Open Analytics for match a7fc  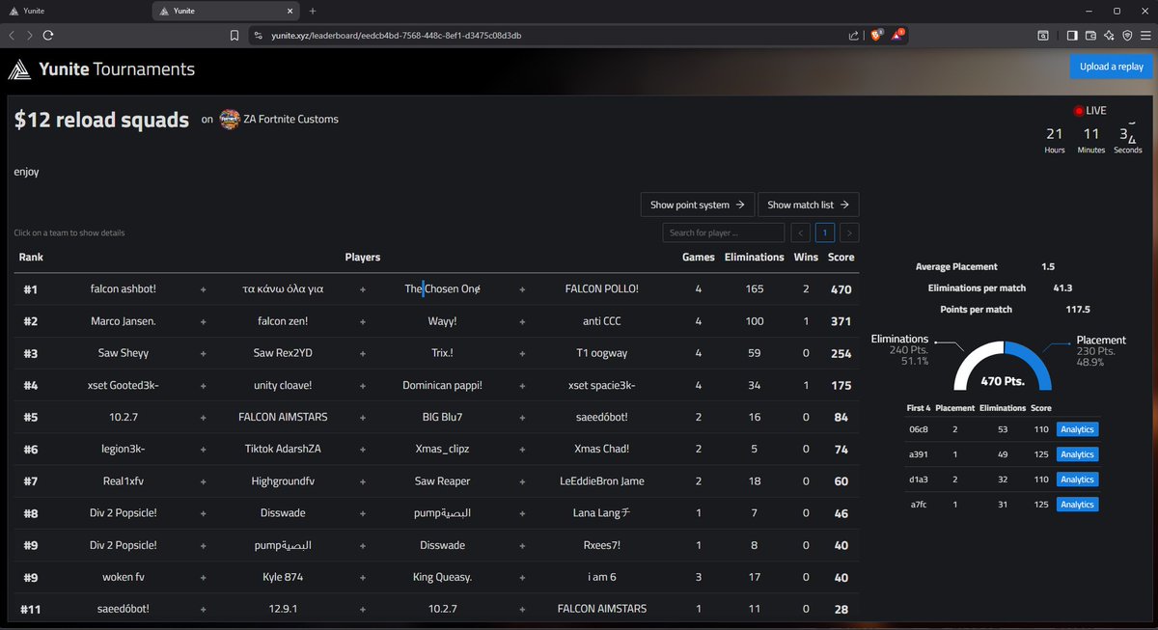[x=1077, y=505]
